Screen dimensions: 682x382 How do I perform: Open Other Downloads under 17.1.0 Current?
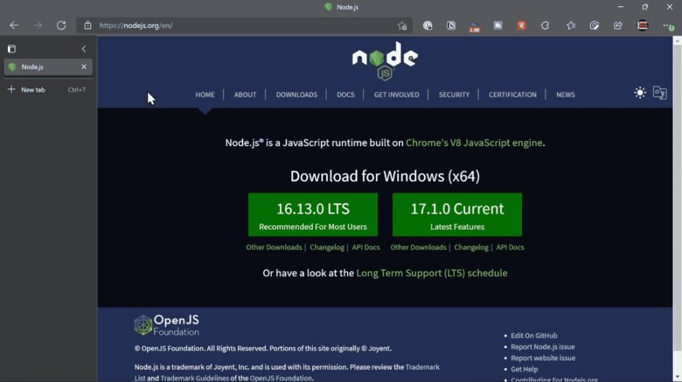coord(418,248)
